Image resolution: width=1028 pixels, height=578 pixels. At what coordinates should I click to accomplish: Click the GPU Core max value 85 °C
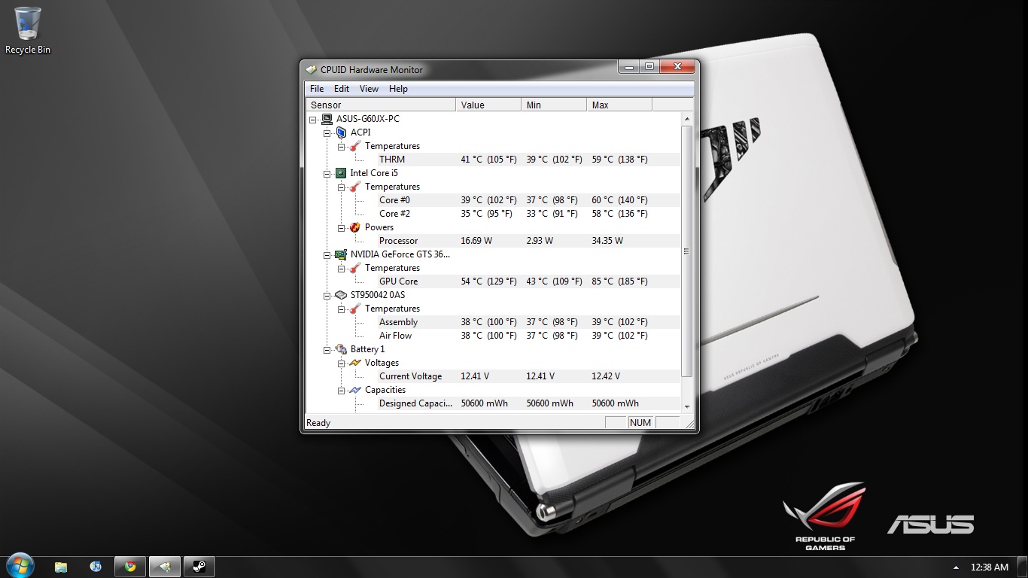coord(619,281)
